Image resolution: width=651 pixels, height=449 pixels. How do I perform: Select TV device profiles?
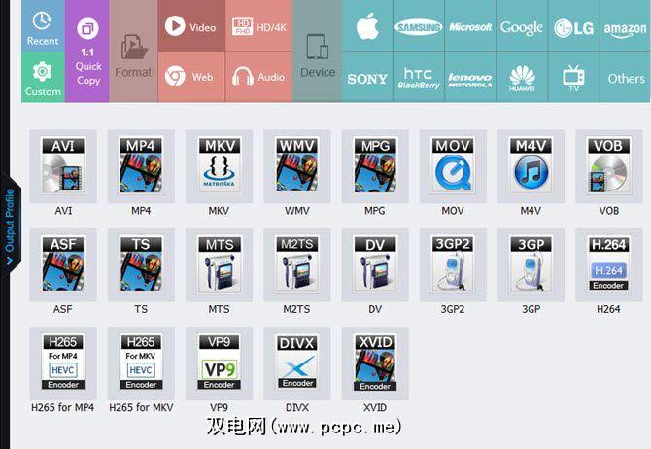tap(574, 77)
